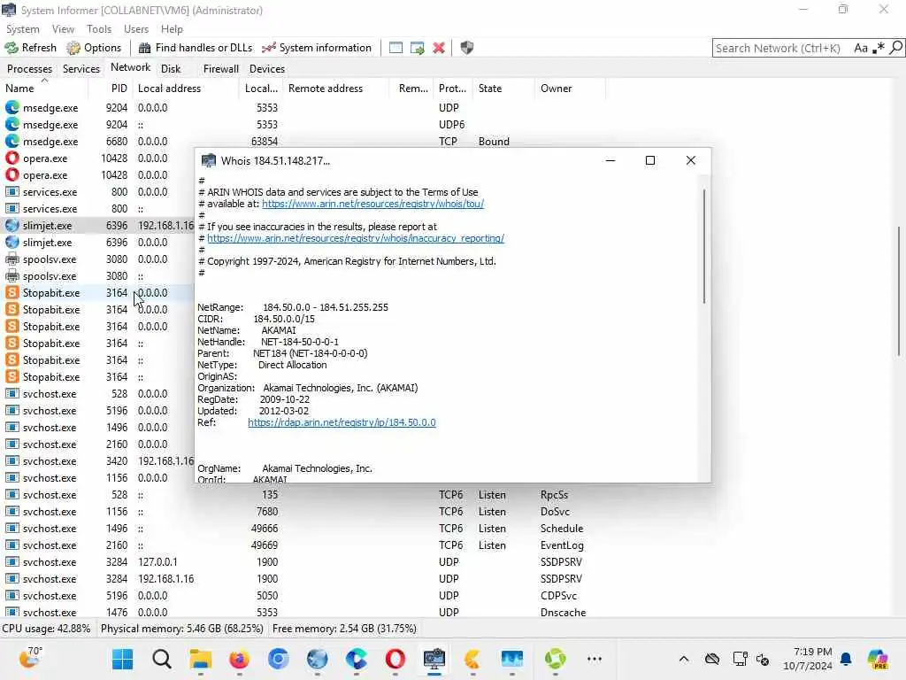Click Physical memory status bar entry
The height and width of the screenshot is (680, 906).
point(182,629)
